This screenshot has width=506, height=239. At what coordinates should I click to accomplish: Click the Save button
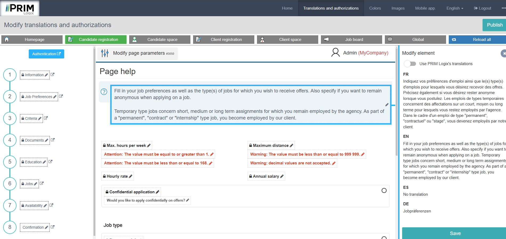click(455, 233)
